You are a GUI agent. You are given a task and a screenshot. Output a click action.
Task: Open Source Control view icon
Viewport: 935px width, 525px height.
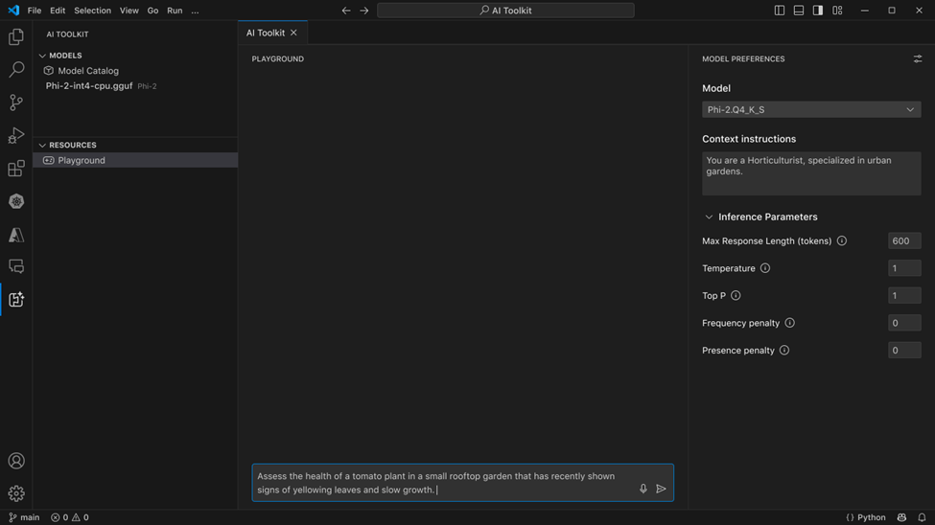click(16, 103)
